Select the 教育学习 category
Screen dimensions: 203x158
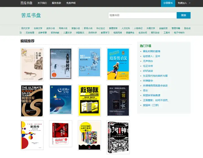tap(105, 33)
